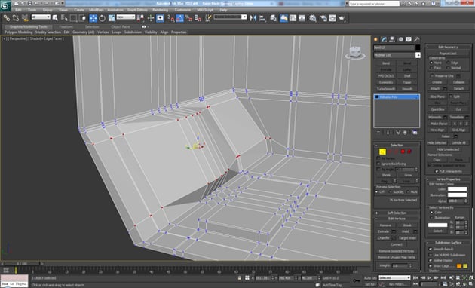The height and width of the screenshot is (288, 475).
Task: Open the Display command panel tab
Action: click(409, 39)
